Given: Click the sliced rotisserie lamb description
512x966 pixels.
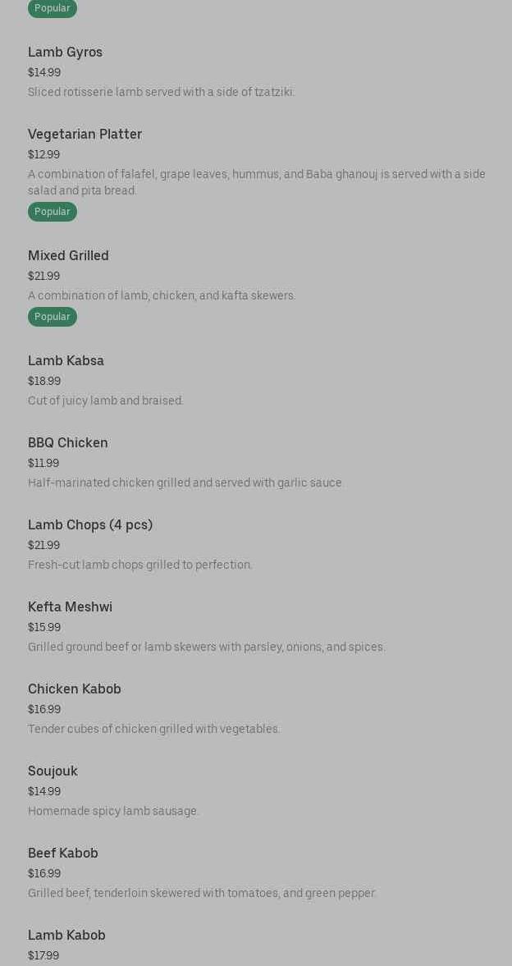Looking at the screenshot, I should pos(161,92).
